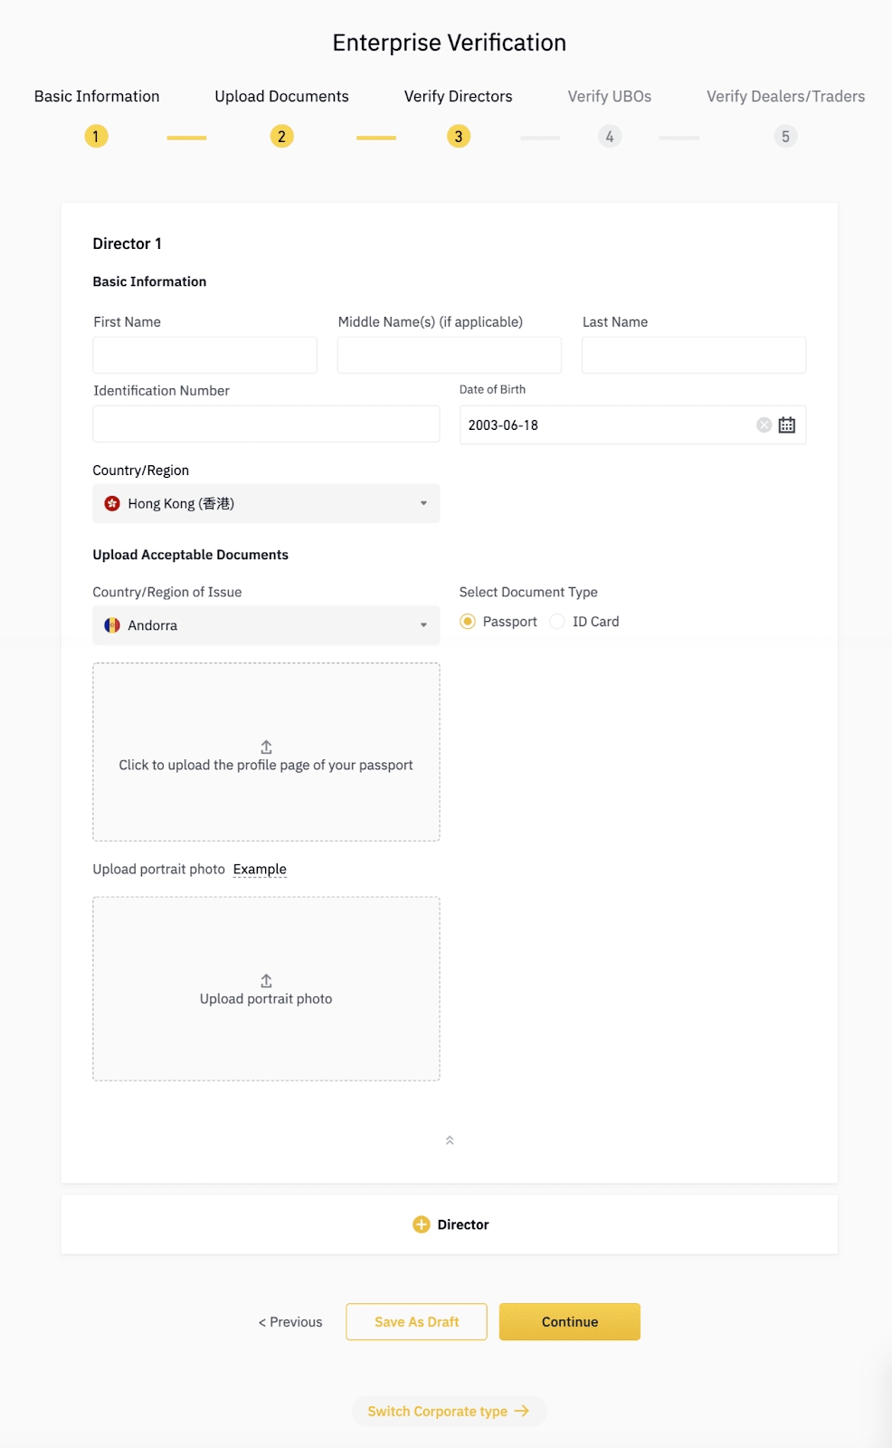Viewport: 892px width, 1448px height.
Task: Go to the Verify Directors step label
Action: pos(458,97)
